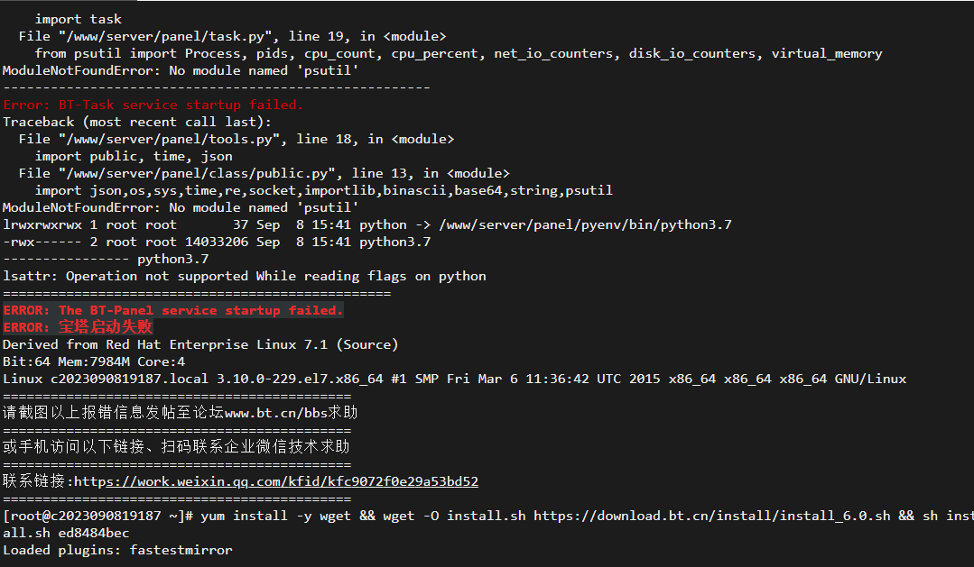
Task: Click the Red Hat Enterprise Linux 7.1 line
Action: click(x=200, y=344)
